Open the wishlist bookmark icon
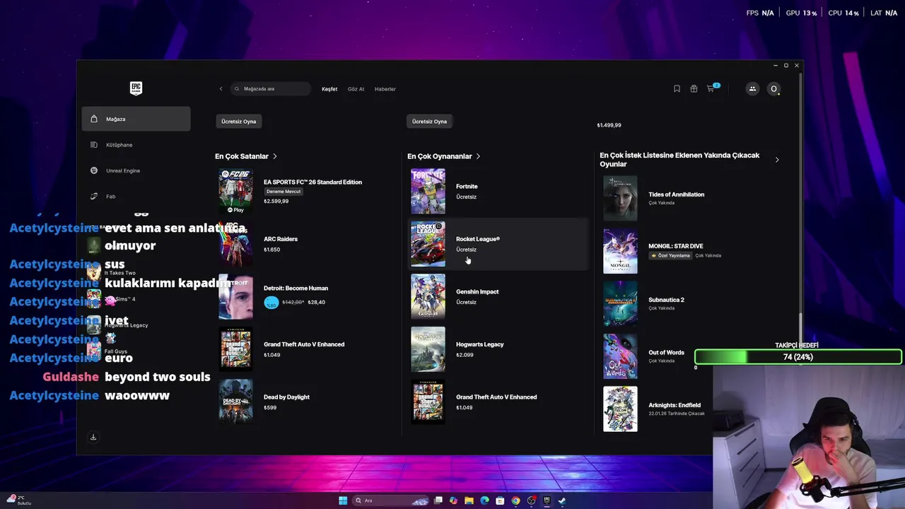 (x=677, y=88)
